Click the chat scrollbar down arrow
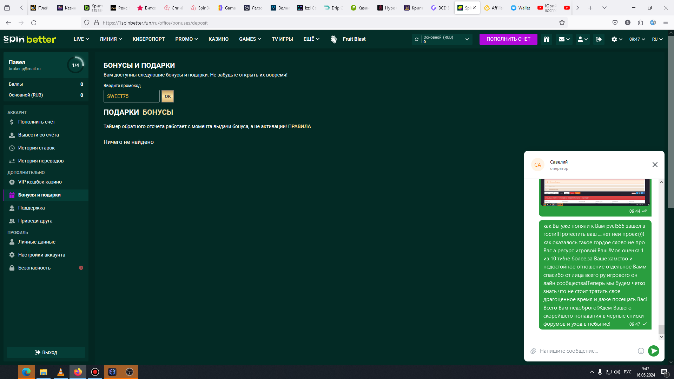 pos(661,337)
